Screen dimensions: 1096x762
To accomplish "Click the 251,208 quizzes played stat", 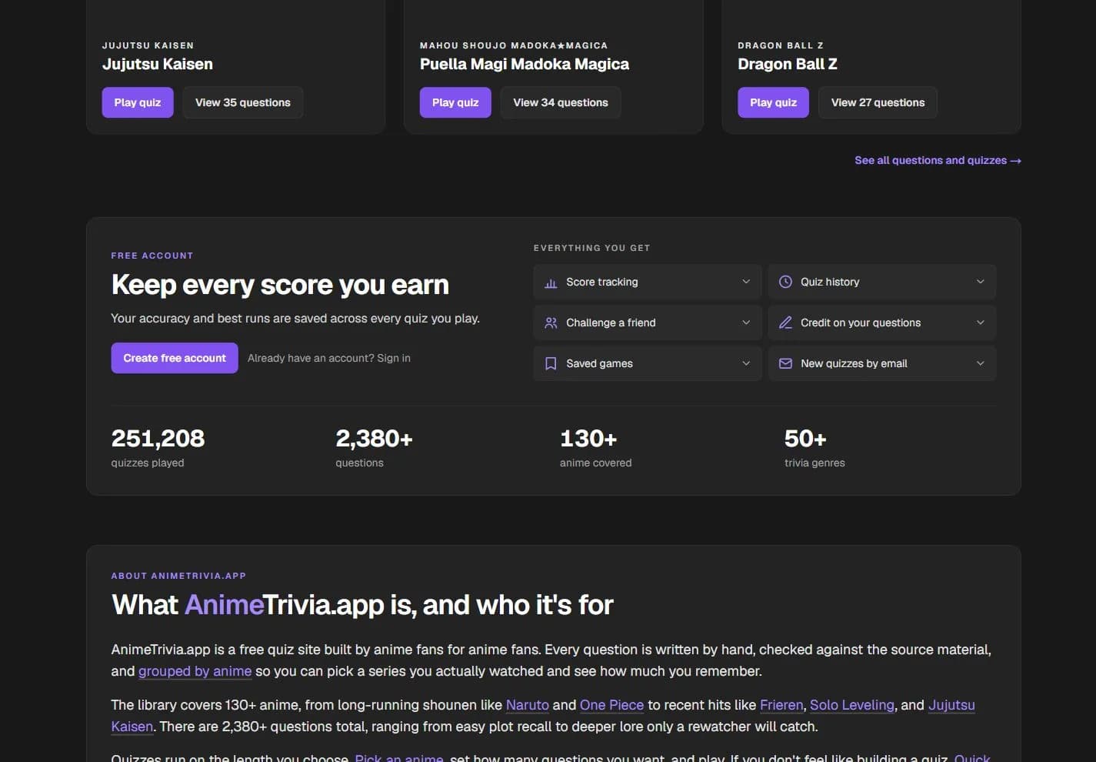I will click(x=158, y=447).
